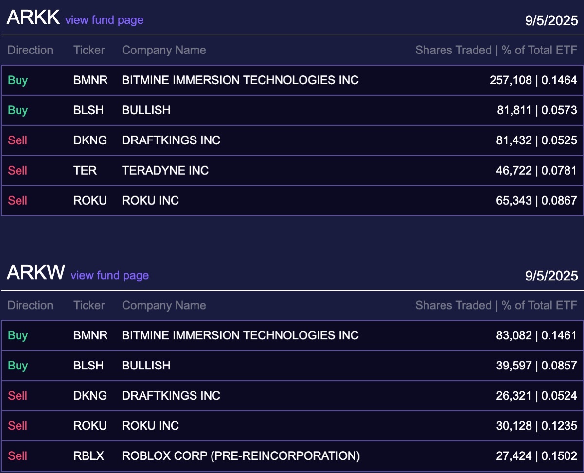The height and width of the screenshot is (473, 584).
Task: Click BMNR ticker in ARKK table
Action: coord(90,80)
